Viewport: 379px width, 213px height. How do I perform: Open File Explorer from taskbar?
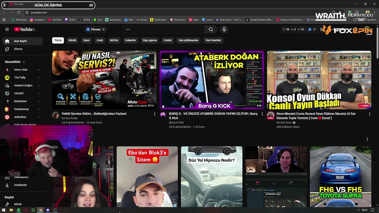11,210
